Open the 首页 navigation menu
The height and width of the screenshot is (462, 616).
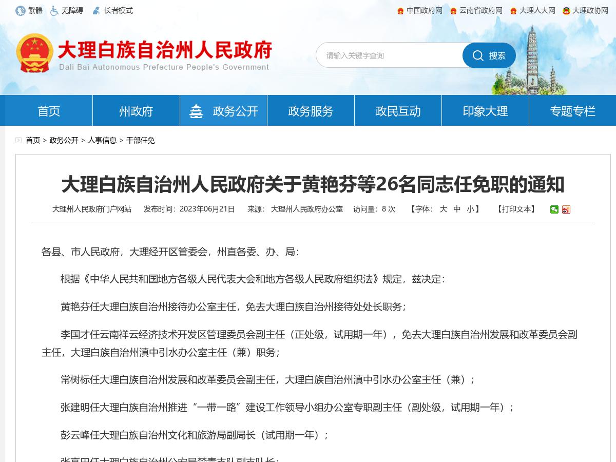click(x=48, y=110)
